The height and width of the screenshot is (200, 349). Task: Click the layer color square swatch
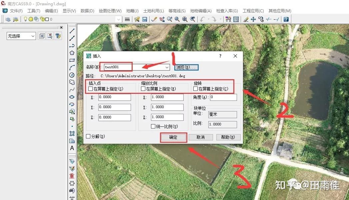coord(47,19)
